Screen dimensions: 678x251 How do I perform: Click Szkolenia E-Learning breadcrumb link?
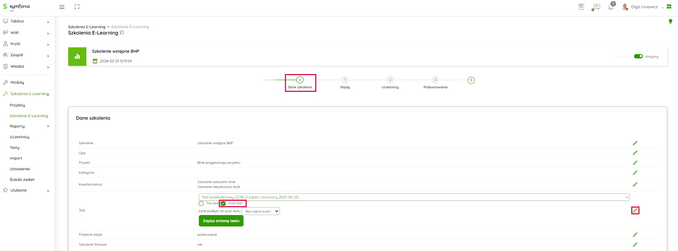pyautogui.click(x=87, y=27)
